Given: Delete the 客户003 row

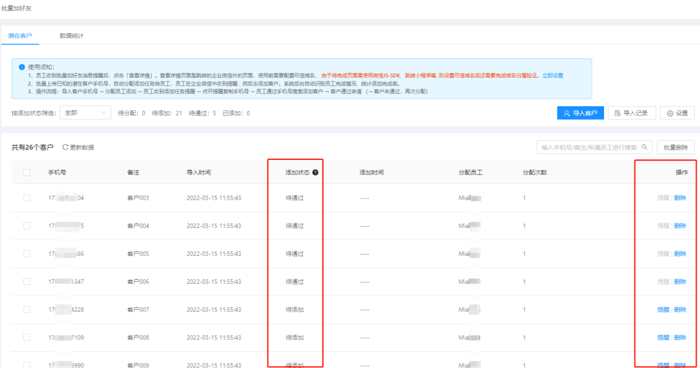Looking at the screenshot, I should 680,198.
